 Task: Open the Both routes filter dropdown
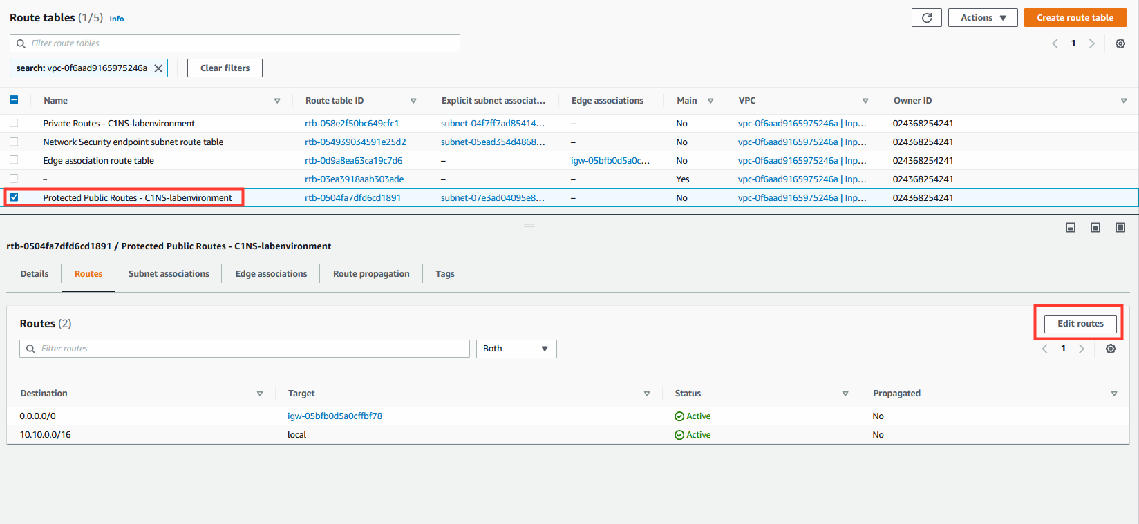(516, 349)
